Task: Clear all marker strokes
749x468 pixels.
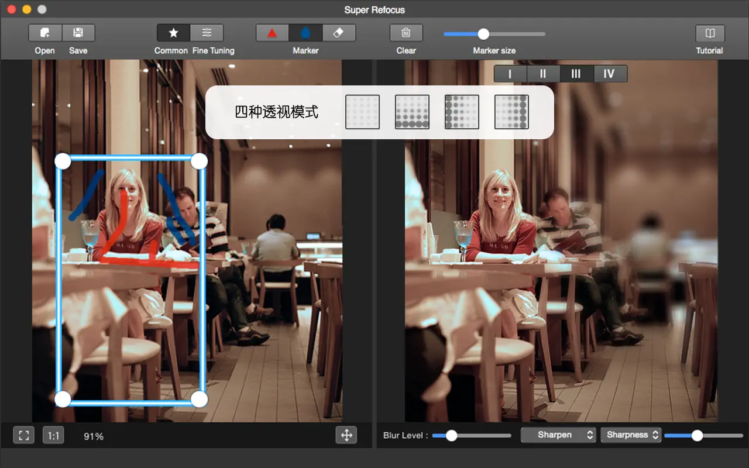Action: 406,33
